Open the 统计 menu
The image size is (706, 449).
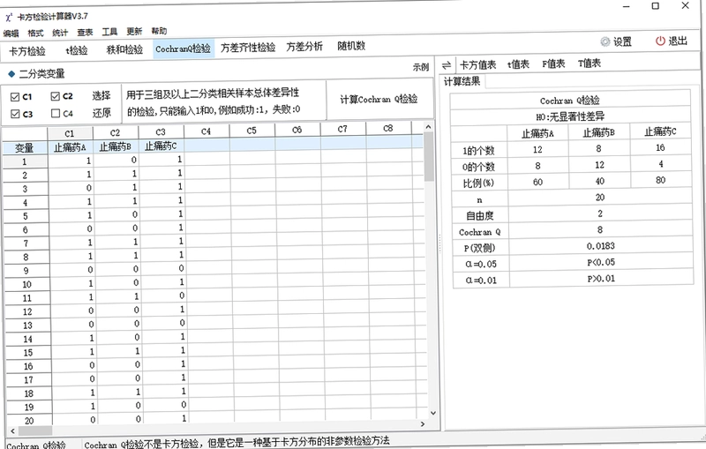60,33
